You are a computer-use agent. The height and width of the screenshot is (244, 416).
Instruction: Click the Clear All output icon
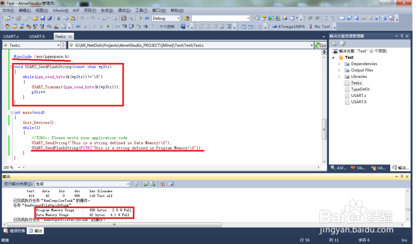[163, 184]
